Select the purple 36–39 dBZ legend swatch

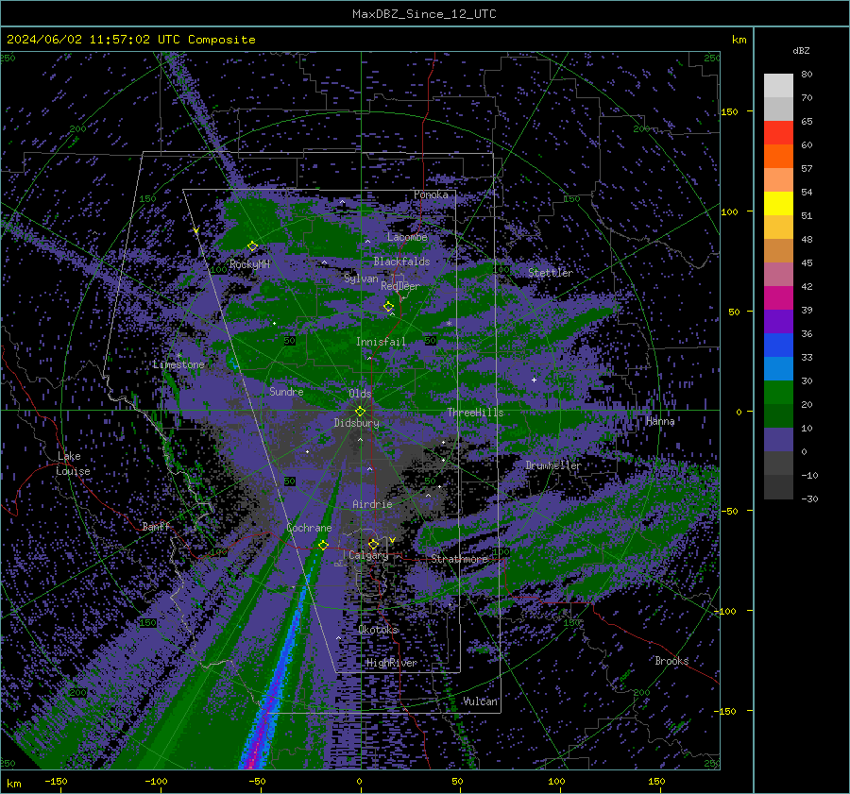[x=778, y=321]
